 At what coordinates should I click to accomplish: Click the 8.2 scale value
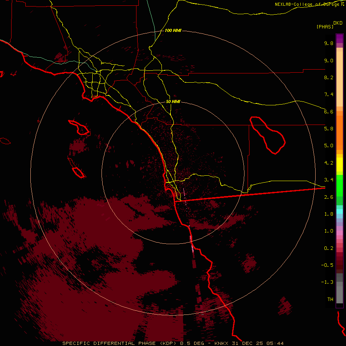click(x=329, y=77)
